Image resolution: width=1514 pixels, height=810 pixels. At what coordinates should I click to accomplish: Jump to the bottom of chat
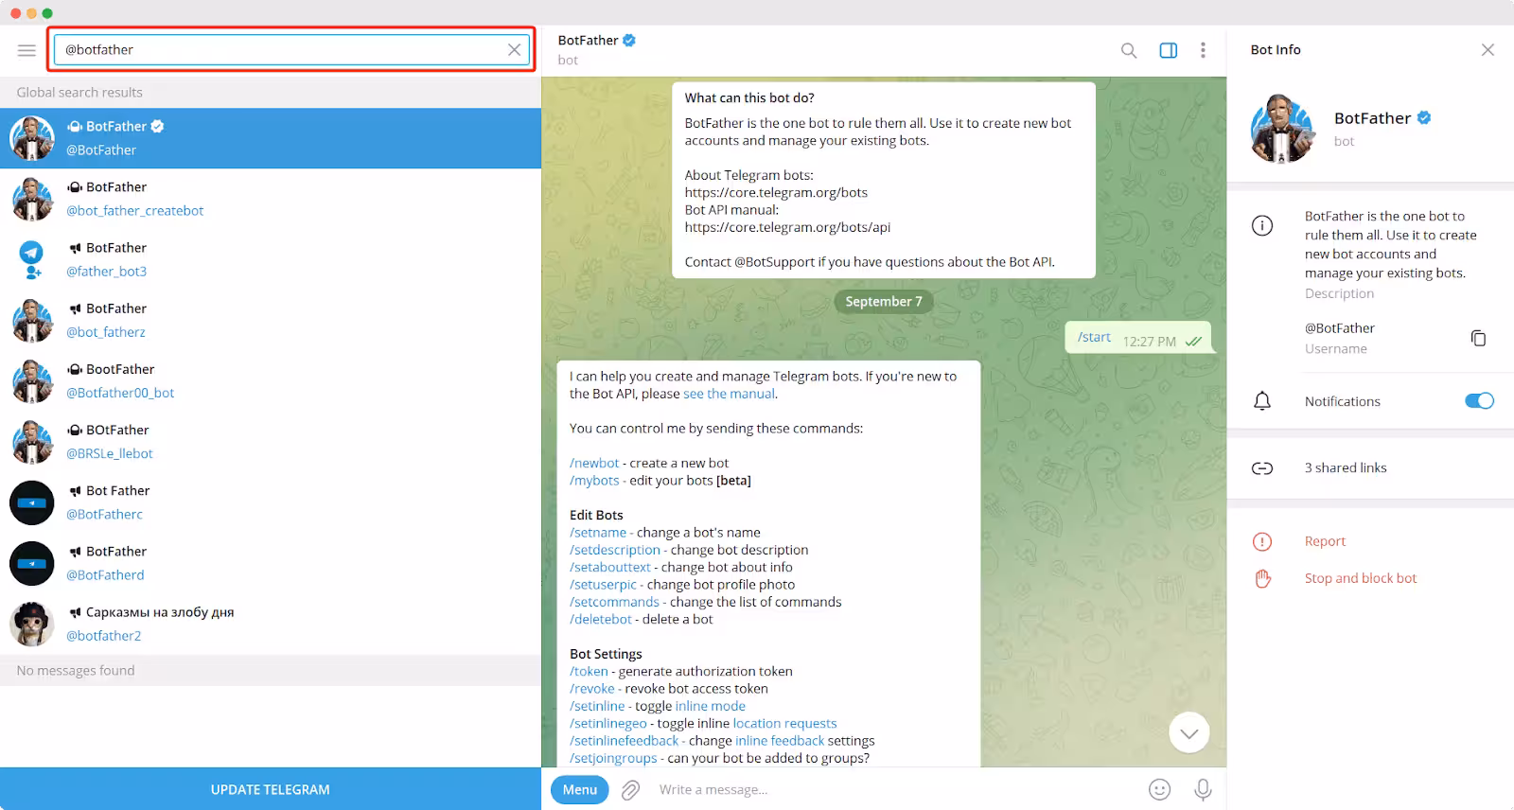1189,732
